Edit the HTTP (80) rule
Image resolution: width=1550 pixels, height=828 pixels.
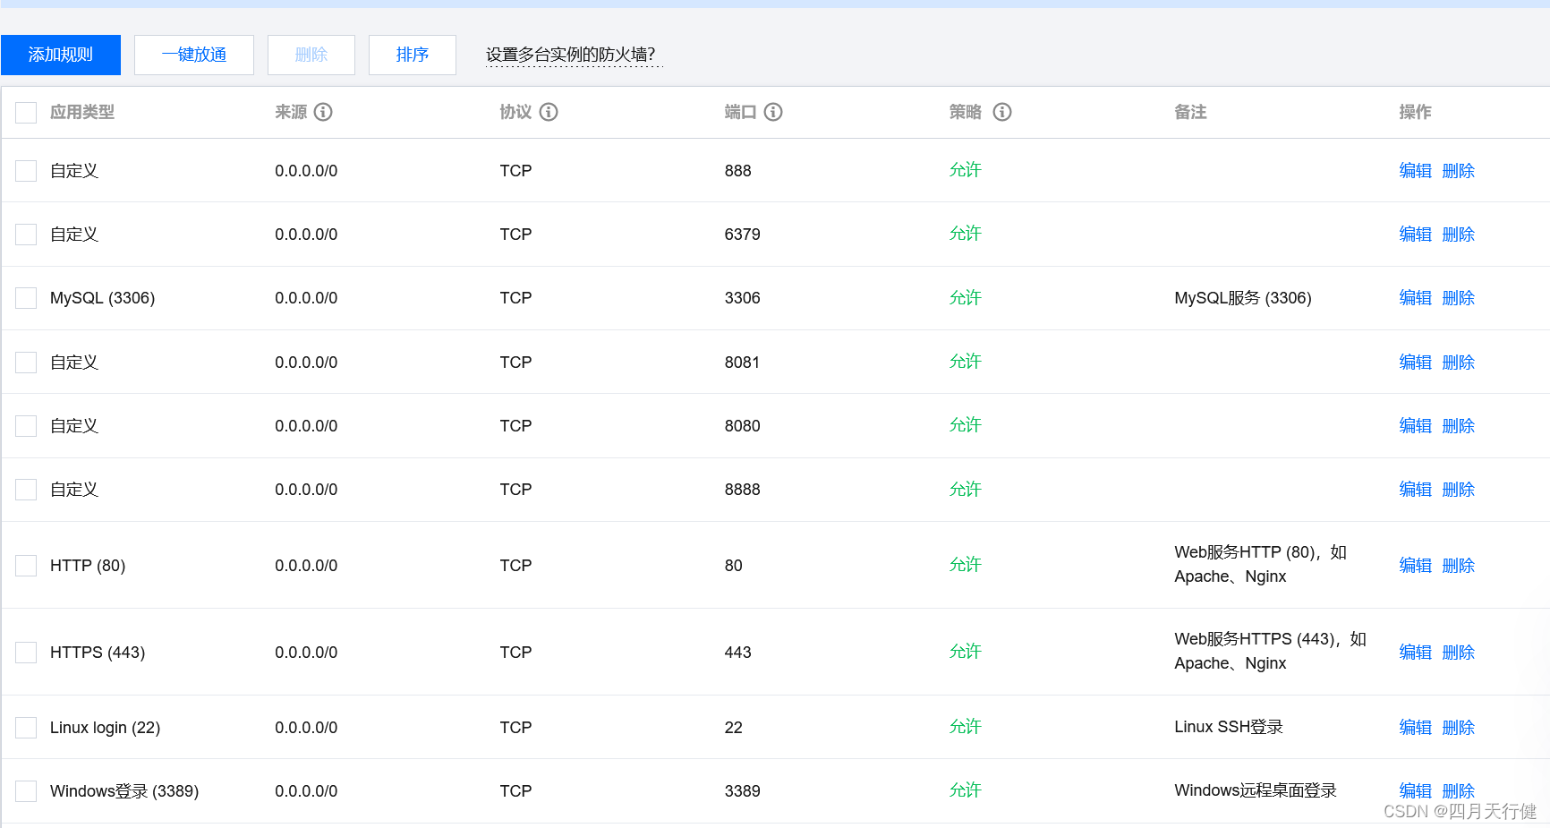tap(1415, 566)
